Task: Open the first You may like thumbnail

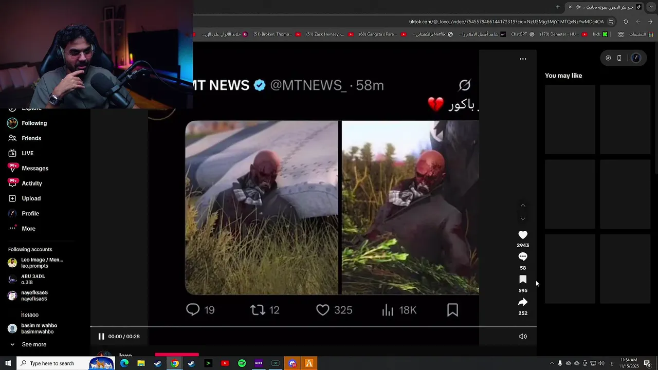Action: pyautogui.click(x=570, y=119)
